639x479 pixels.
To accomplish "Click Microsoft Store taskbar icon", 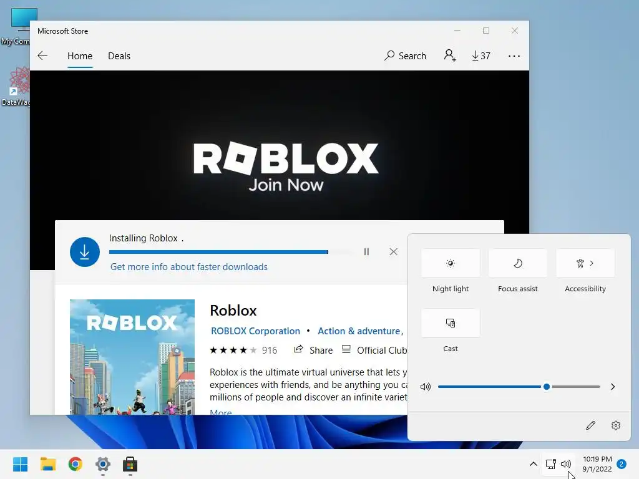I will [x=130, y=464].
